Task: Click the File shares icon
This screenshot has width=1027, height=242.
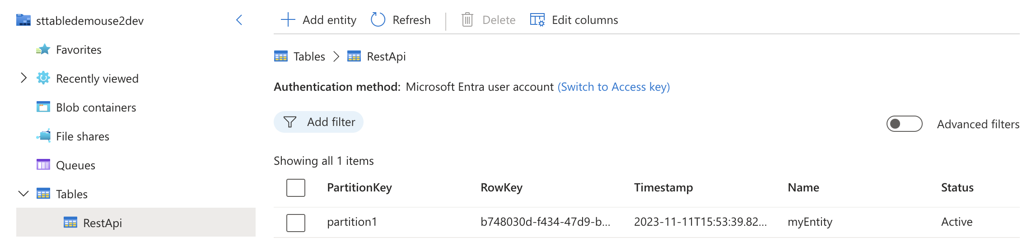Action: pyautogui.click(x=43, y=136)
